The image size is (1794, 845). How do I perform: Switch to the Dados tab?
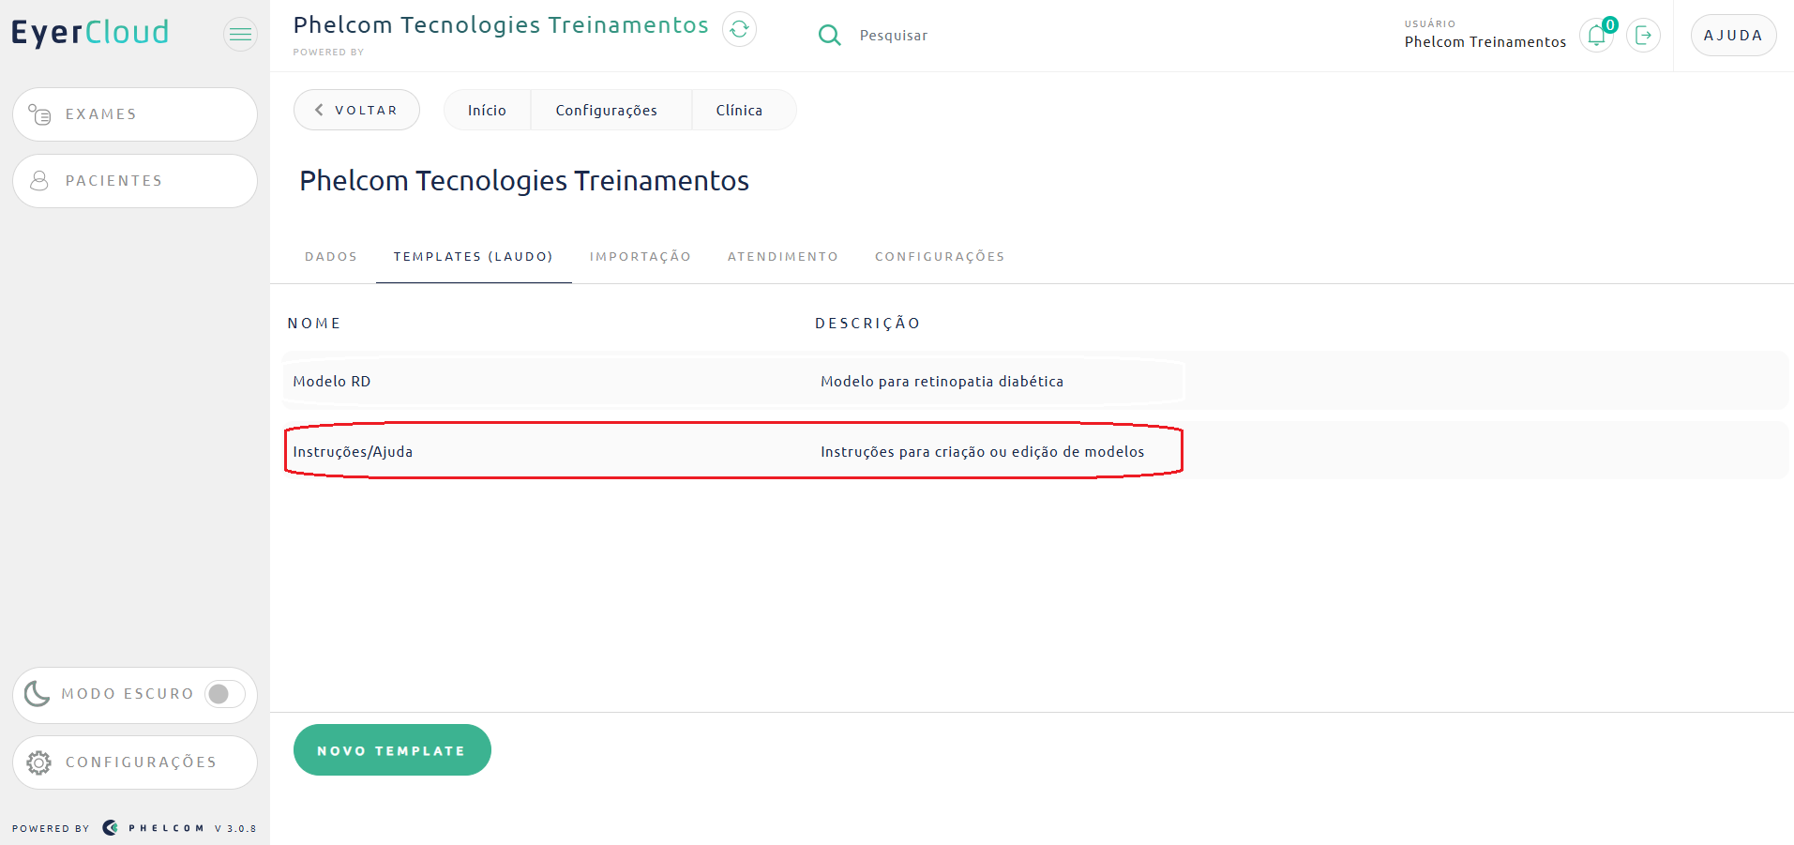pos(331,257)
